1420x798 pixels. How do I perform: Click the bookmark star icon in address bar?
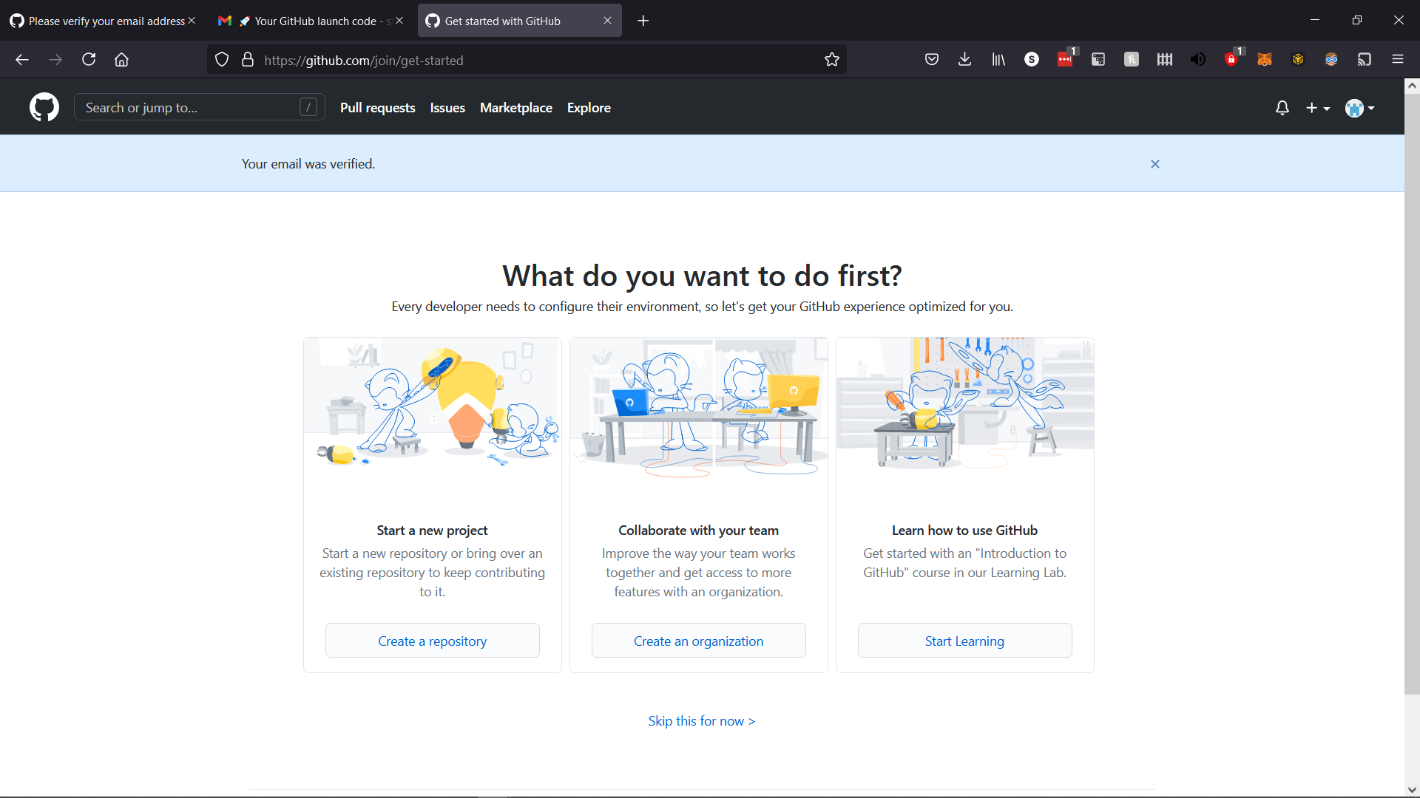832,59
